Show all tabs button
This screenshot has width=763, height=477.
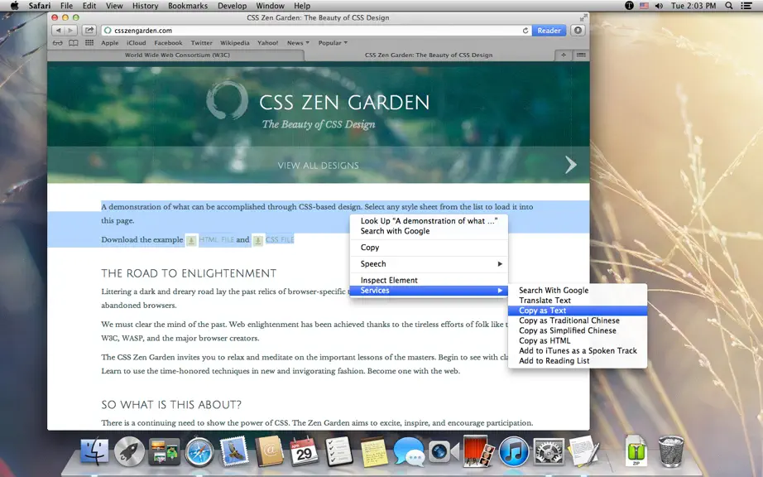(581, 55)
